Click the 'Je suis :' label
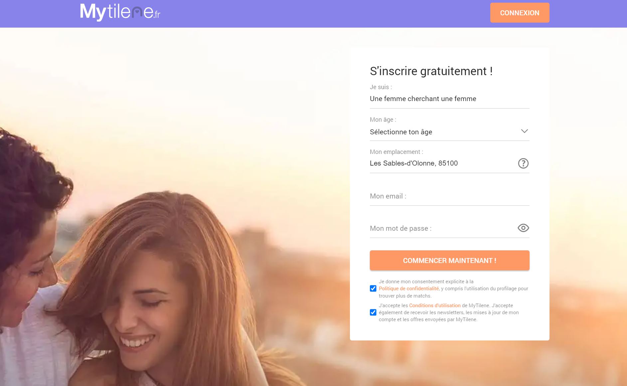The height and width of the screenshot is (386, 627). (x=381, y=87)
